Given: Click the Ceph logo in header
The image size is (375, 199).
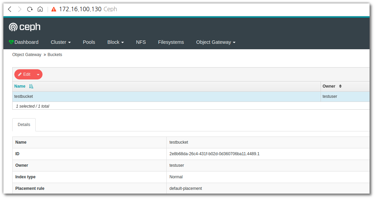Looking at the screenshot, I should click(x=25, y=27).
